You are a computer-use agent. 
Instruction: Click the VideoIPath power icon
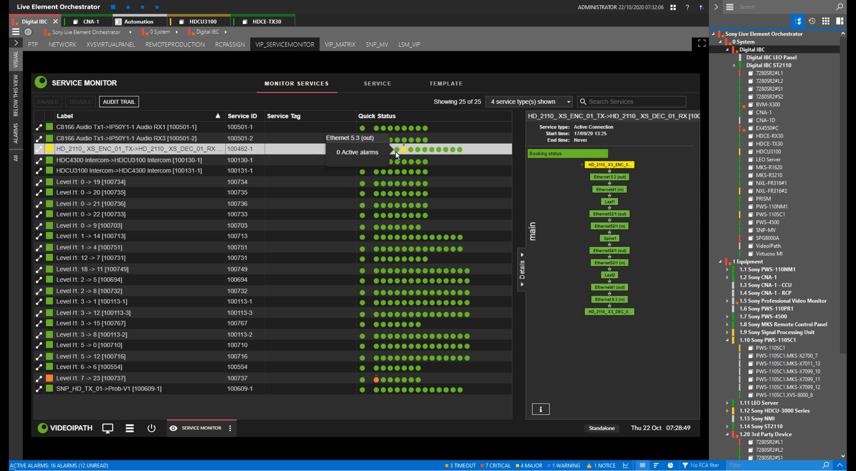click(151, 428)
